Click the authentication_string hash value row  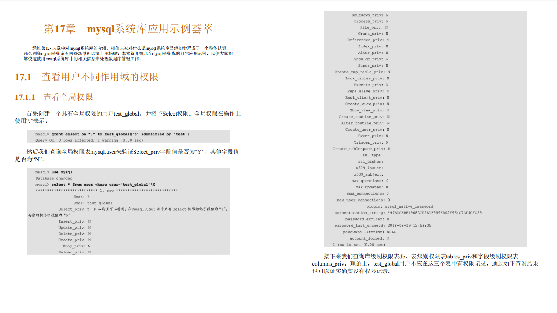pos(408,213)
